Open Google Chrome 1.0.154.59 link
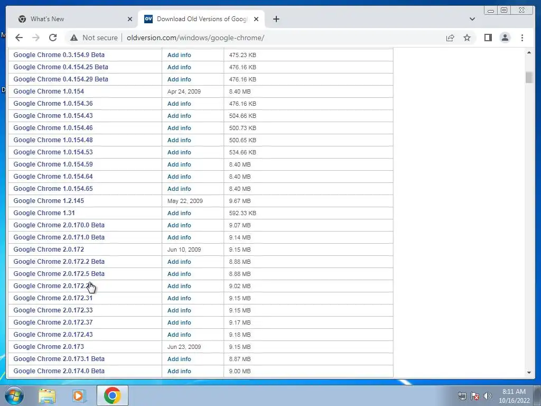 [53, 164]
